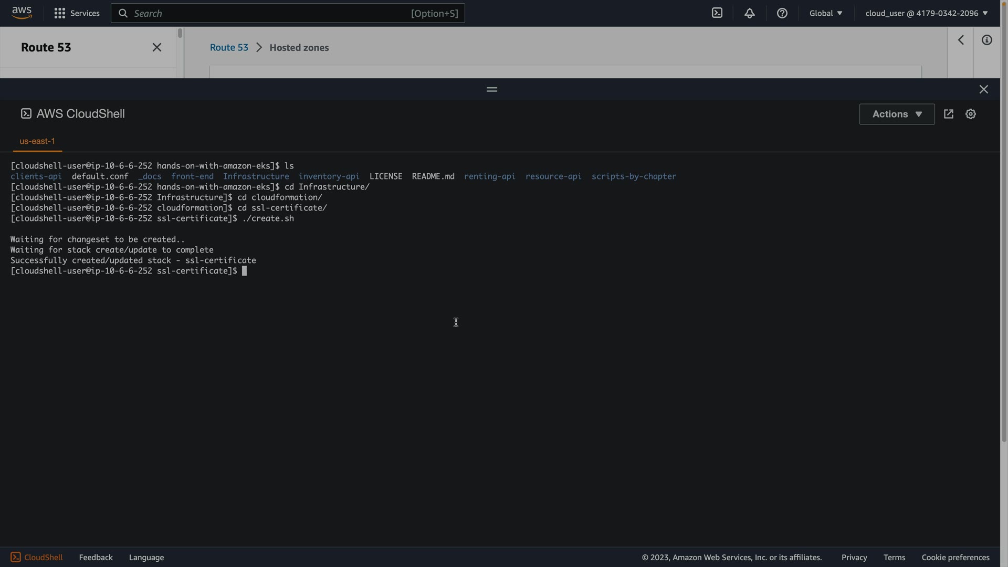Click the CloudShell panel resize handle

tap(492, 89)
